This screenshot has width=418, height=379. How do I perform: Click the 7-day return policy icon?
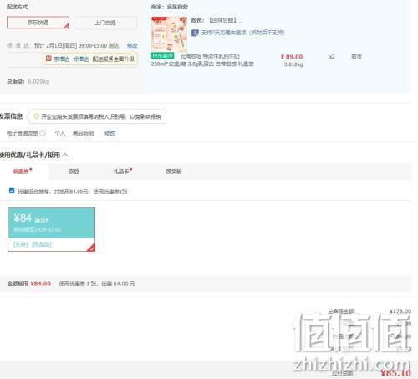coord(195,33)
